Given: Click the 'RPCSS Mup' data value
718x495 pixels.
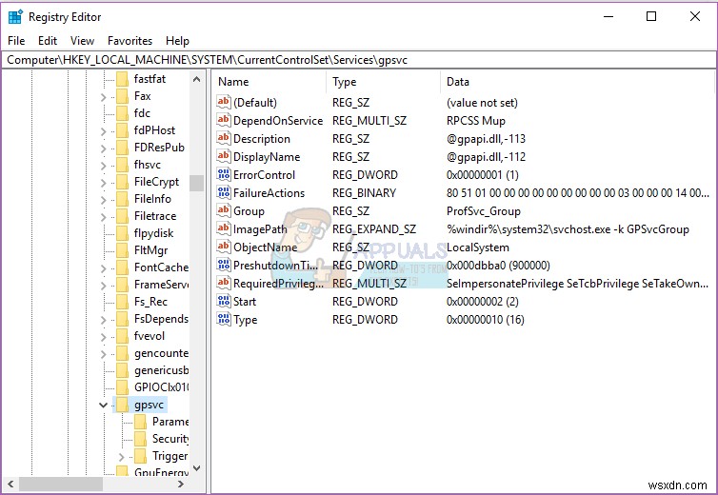Looking at the screenshot, I should pos(476,121).
